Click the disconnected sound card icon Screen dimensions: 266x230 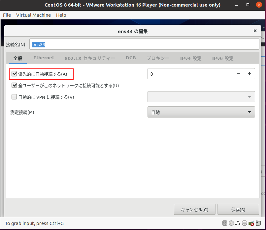pyautogui.click(x=251, y=223)
